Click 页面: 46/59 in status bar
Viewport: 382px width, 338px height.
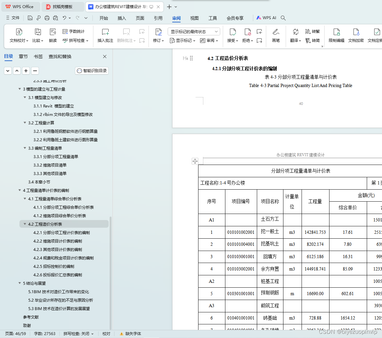16,333
